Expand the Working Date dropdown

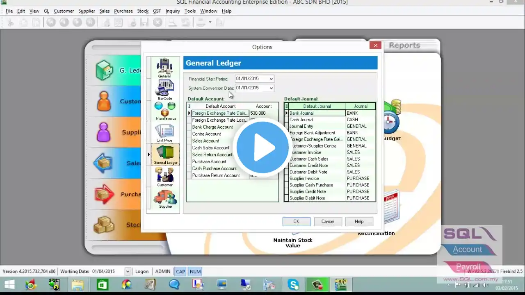coord(128,271)
